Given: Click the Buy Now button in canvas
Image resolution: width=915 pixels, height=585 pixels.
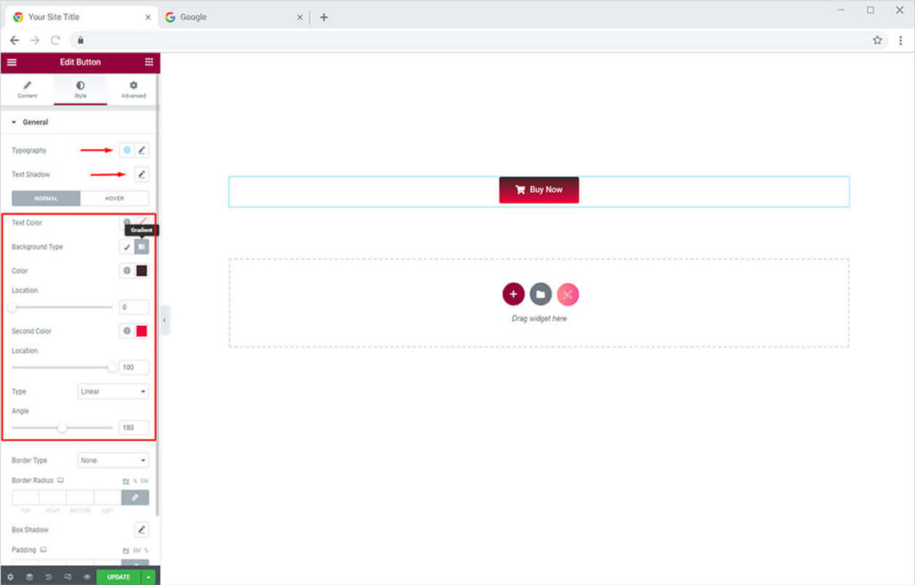Looking at the screenshot, I should (x=539, y=189).
